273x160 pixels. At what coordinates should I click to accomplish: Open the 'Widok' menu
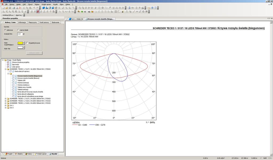point(18,4)
